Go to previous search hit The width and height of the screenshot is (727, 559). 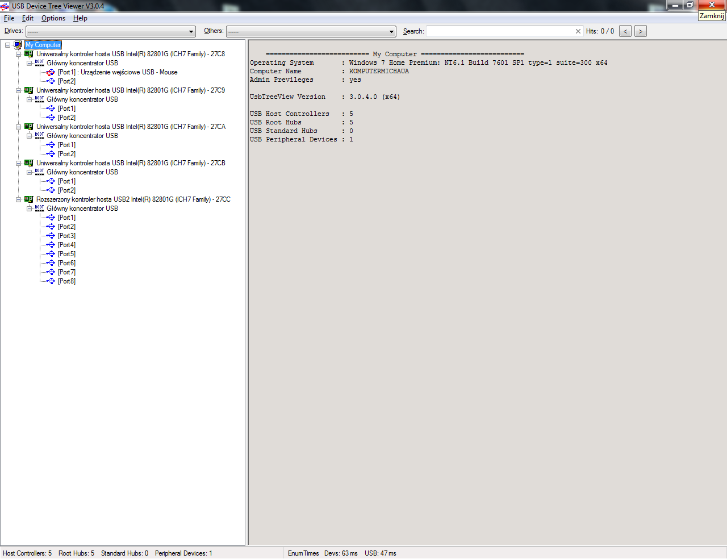click(x=625, y=31)
